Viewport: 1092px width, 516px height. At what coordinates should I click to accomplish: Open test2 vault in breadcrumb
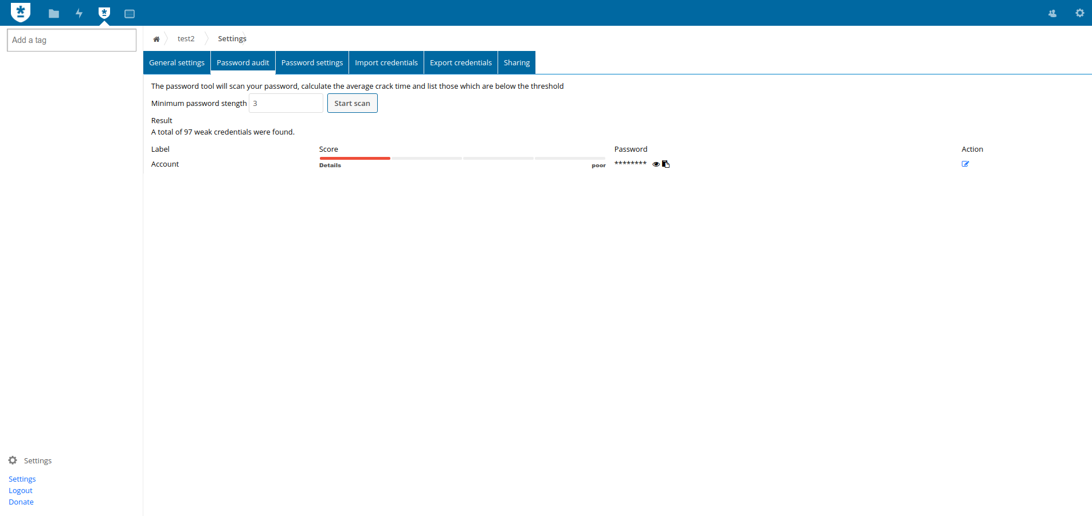[186, 39]
